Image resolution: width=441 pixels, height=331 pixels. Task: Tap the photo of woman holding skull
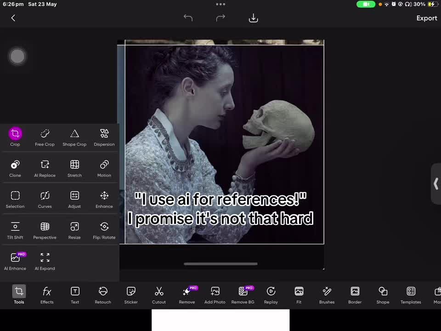click(x=224, y=144)
